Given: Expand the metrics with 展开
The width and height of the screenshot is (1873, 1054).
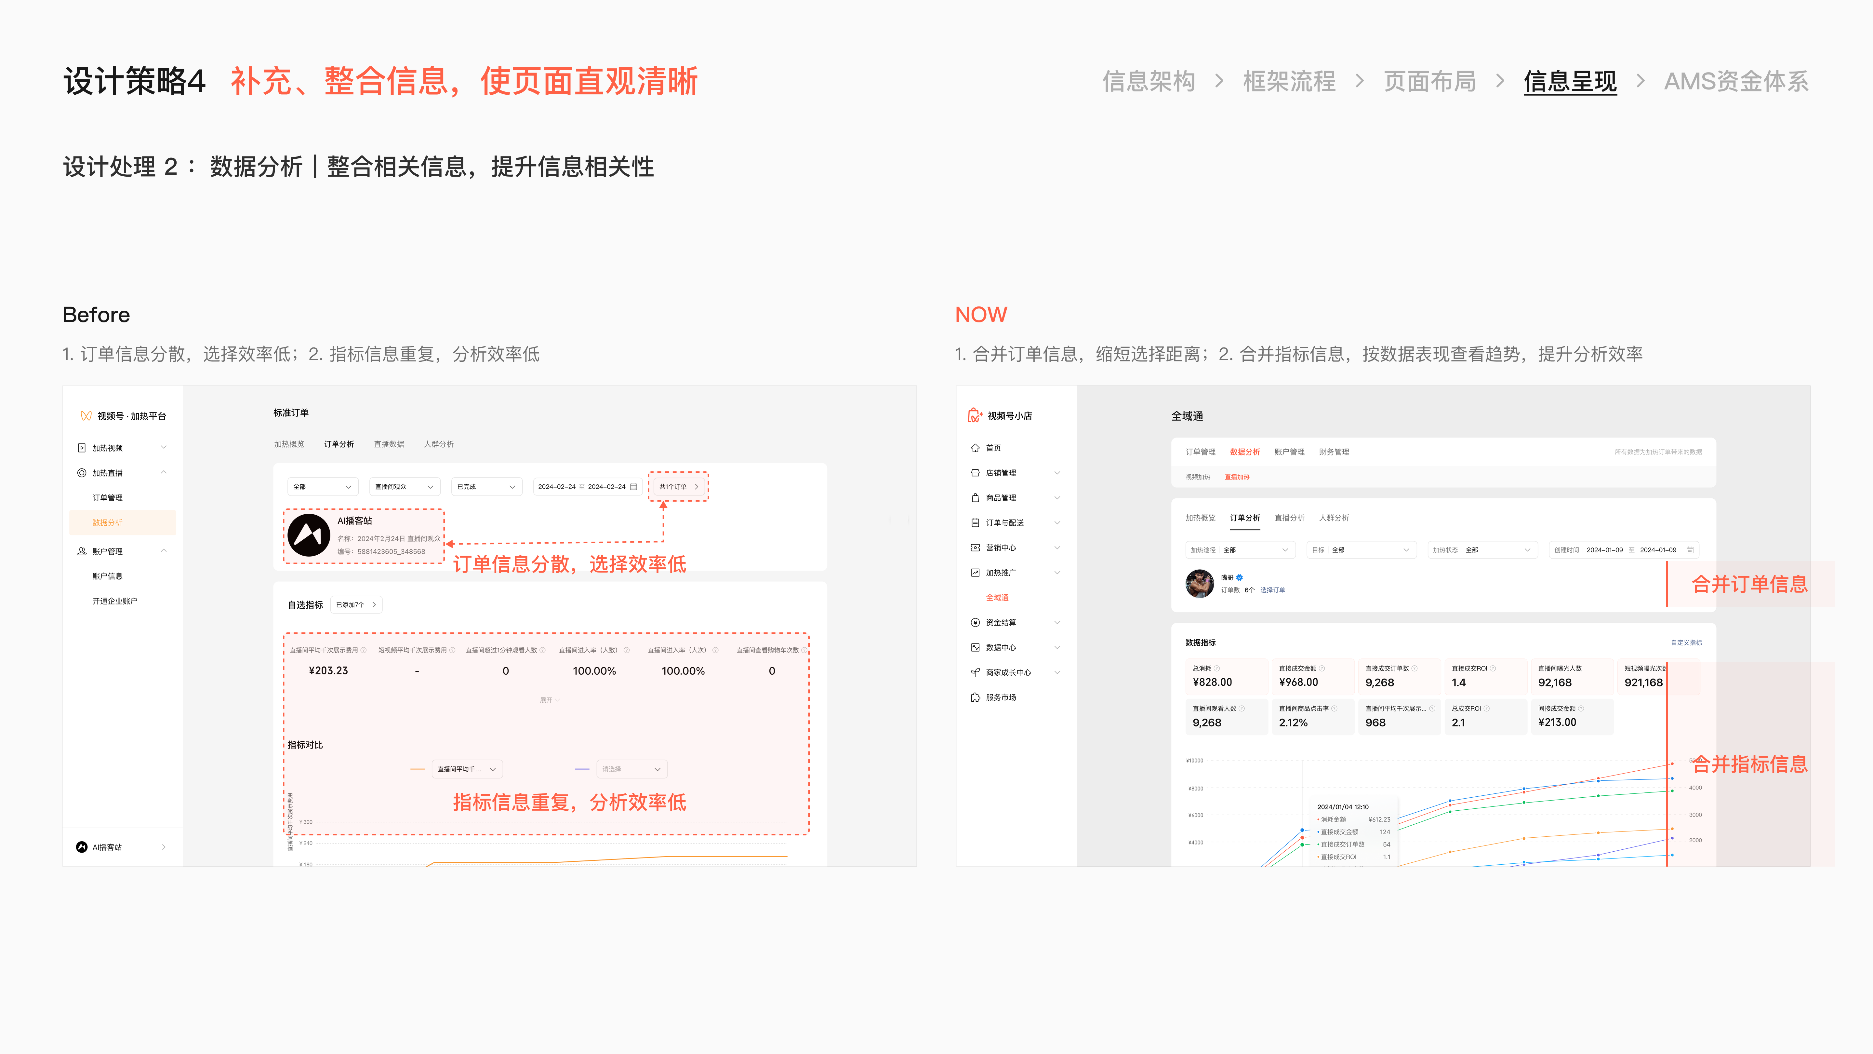Looking at the screenshot, I should [x=549, y=700].
